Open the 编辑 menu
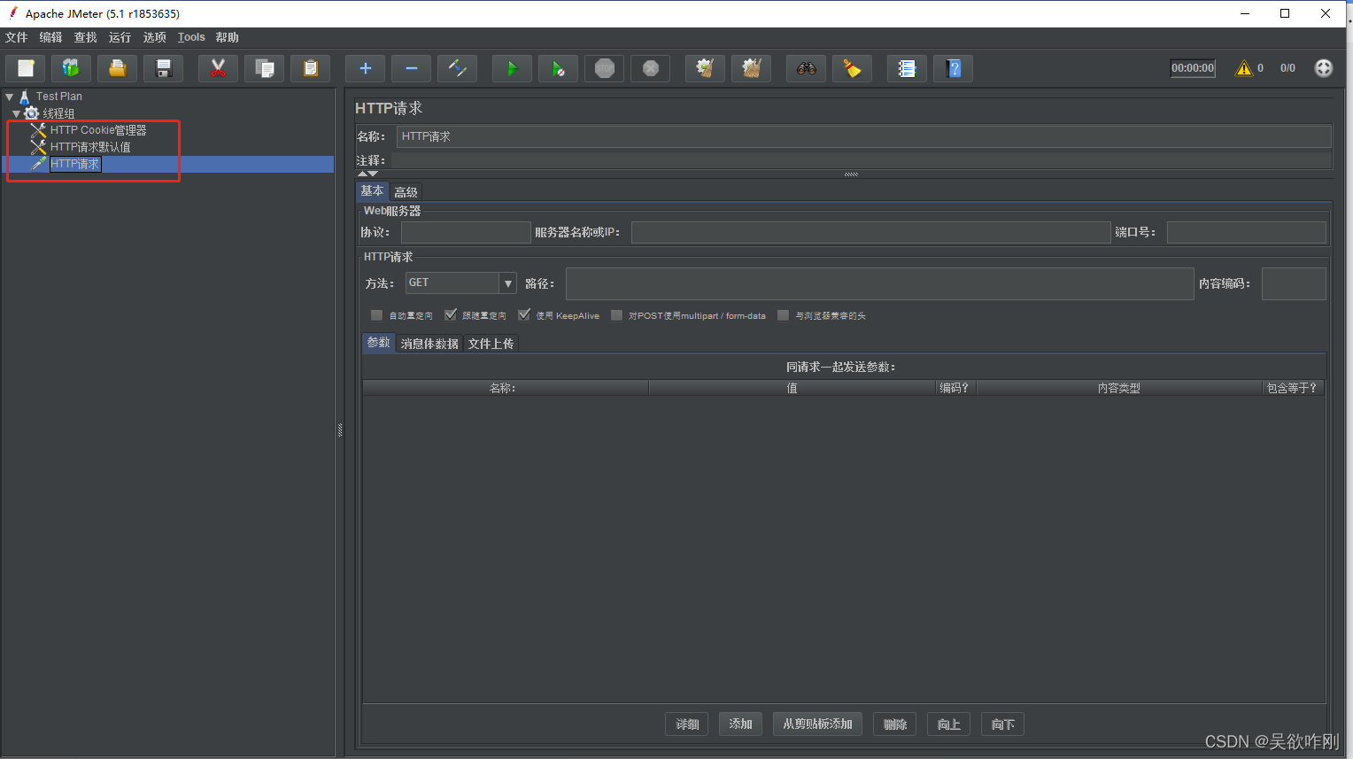The image size is (1353, 759). (51, 37)
